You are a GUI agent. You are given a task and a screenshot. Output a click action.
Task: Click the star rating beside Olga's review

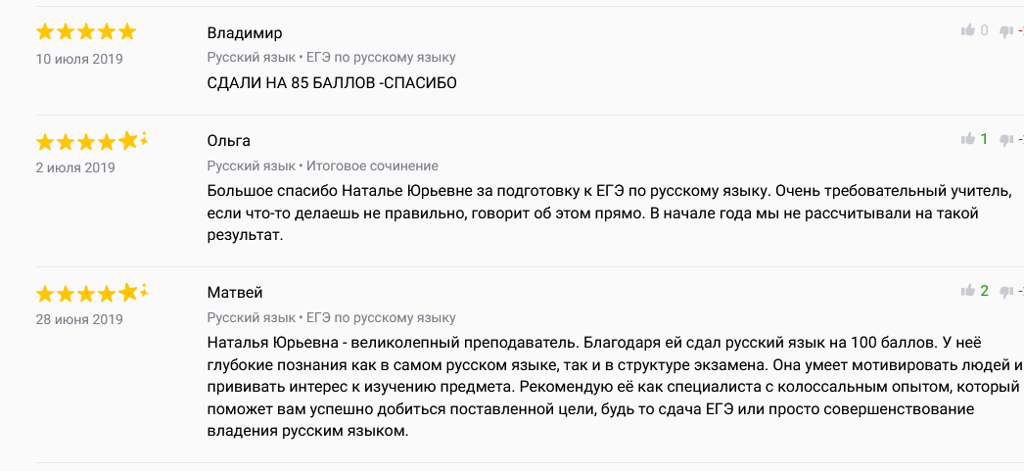(x=91, y=141)
